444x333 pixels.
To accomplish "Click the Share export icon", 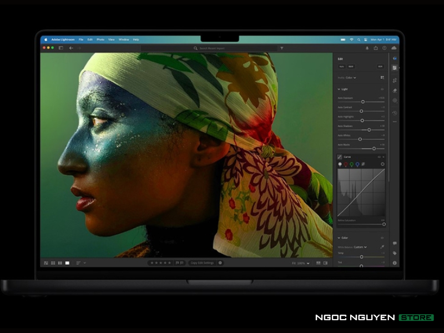I will pyautogui.click(x=376, y=48).
